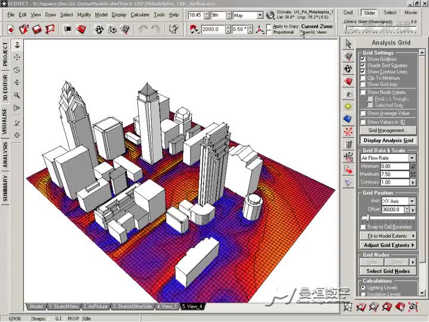The width and height of the screenshot is (429, 322).
Task: Enable the Show Average Value checkbox
Action: pyautogui.click(x=363, y=113)
